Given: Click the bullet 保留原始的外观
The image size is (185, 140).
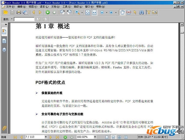Looking at the screenshot, I should (x=52, y=93).
